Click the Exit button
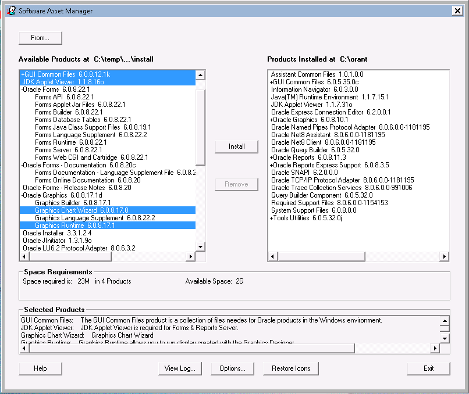This screenshot has height=394, width=469. [428, 368]
